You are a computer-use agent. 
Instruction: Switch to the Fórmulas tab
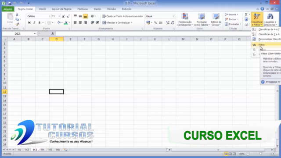pyautogui.click(x=83, y=9)
